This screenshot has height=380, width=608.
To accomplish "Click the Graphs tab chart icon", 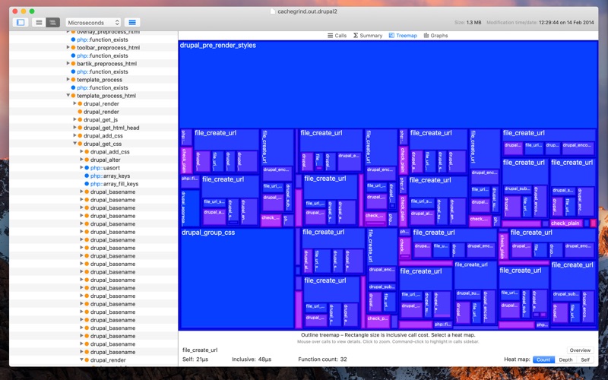I will click(x=426, y=35).
